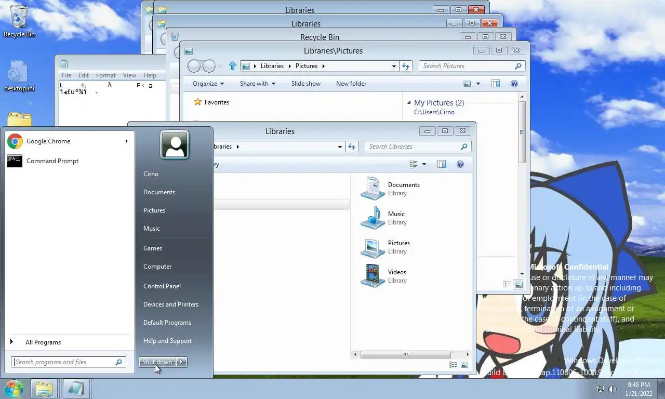Open address history dropdown in Pictures window
This screenshot has height=399, width=665.
[394, 66]
